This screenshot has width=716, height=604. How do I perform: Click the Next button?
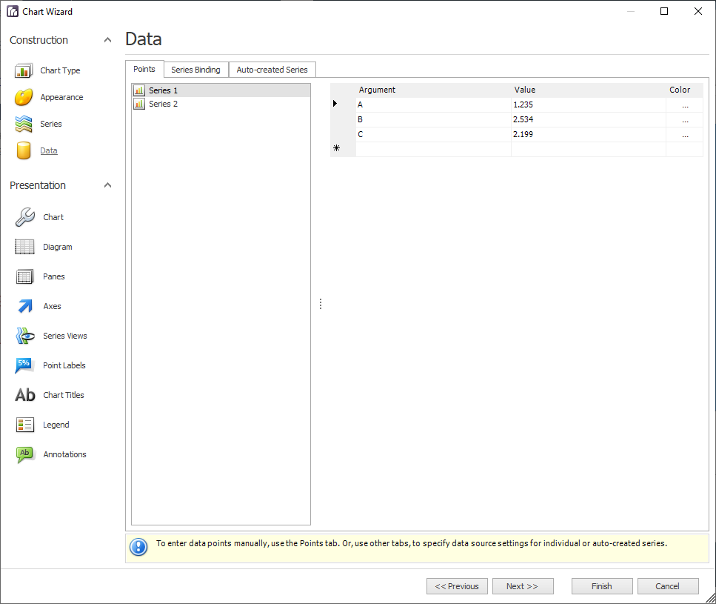pos(523,585)
